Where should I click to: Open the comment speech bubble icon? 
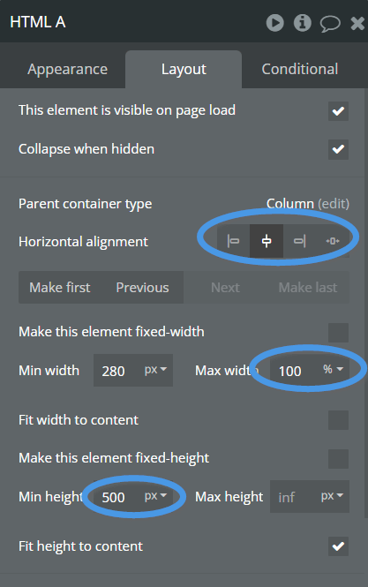pyautogui.click(x=330, y=24)
